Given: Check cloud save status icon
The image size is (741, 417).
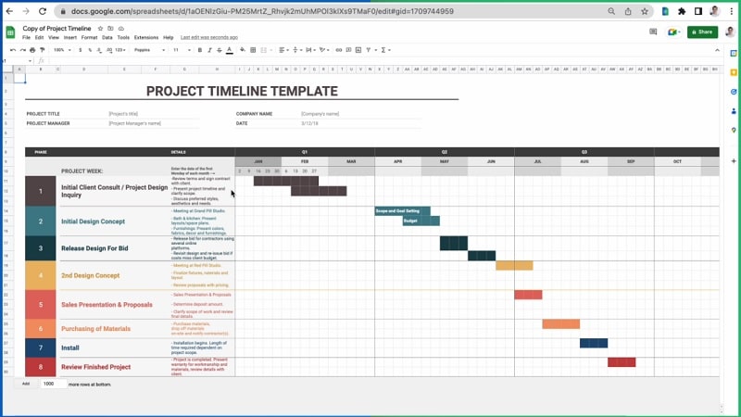Looking at the screenshot, I should [x=121, y=29].
